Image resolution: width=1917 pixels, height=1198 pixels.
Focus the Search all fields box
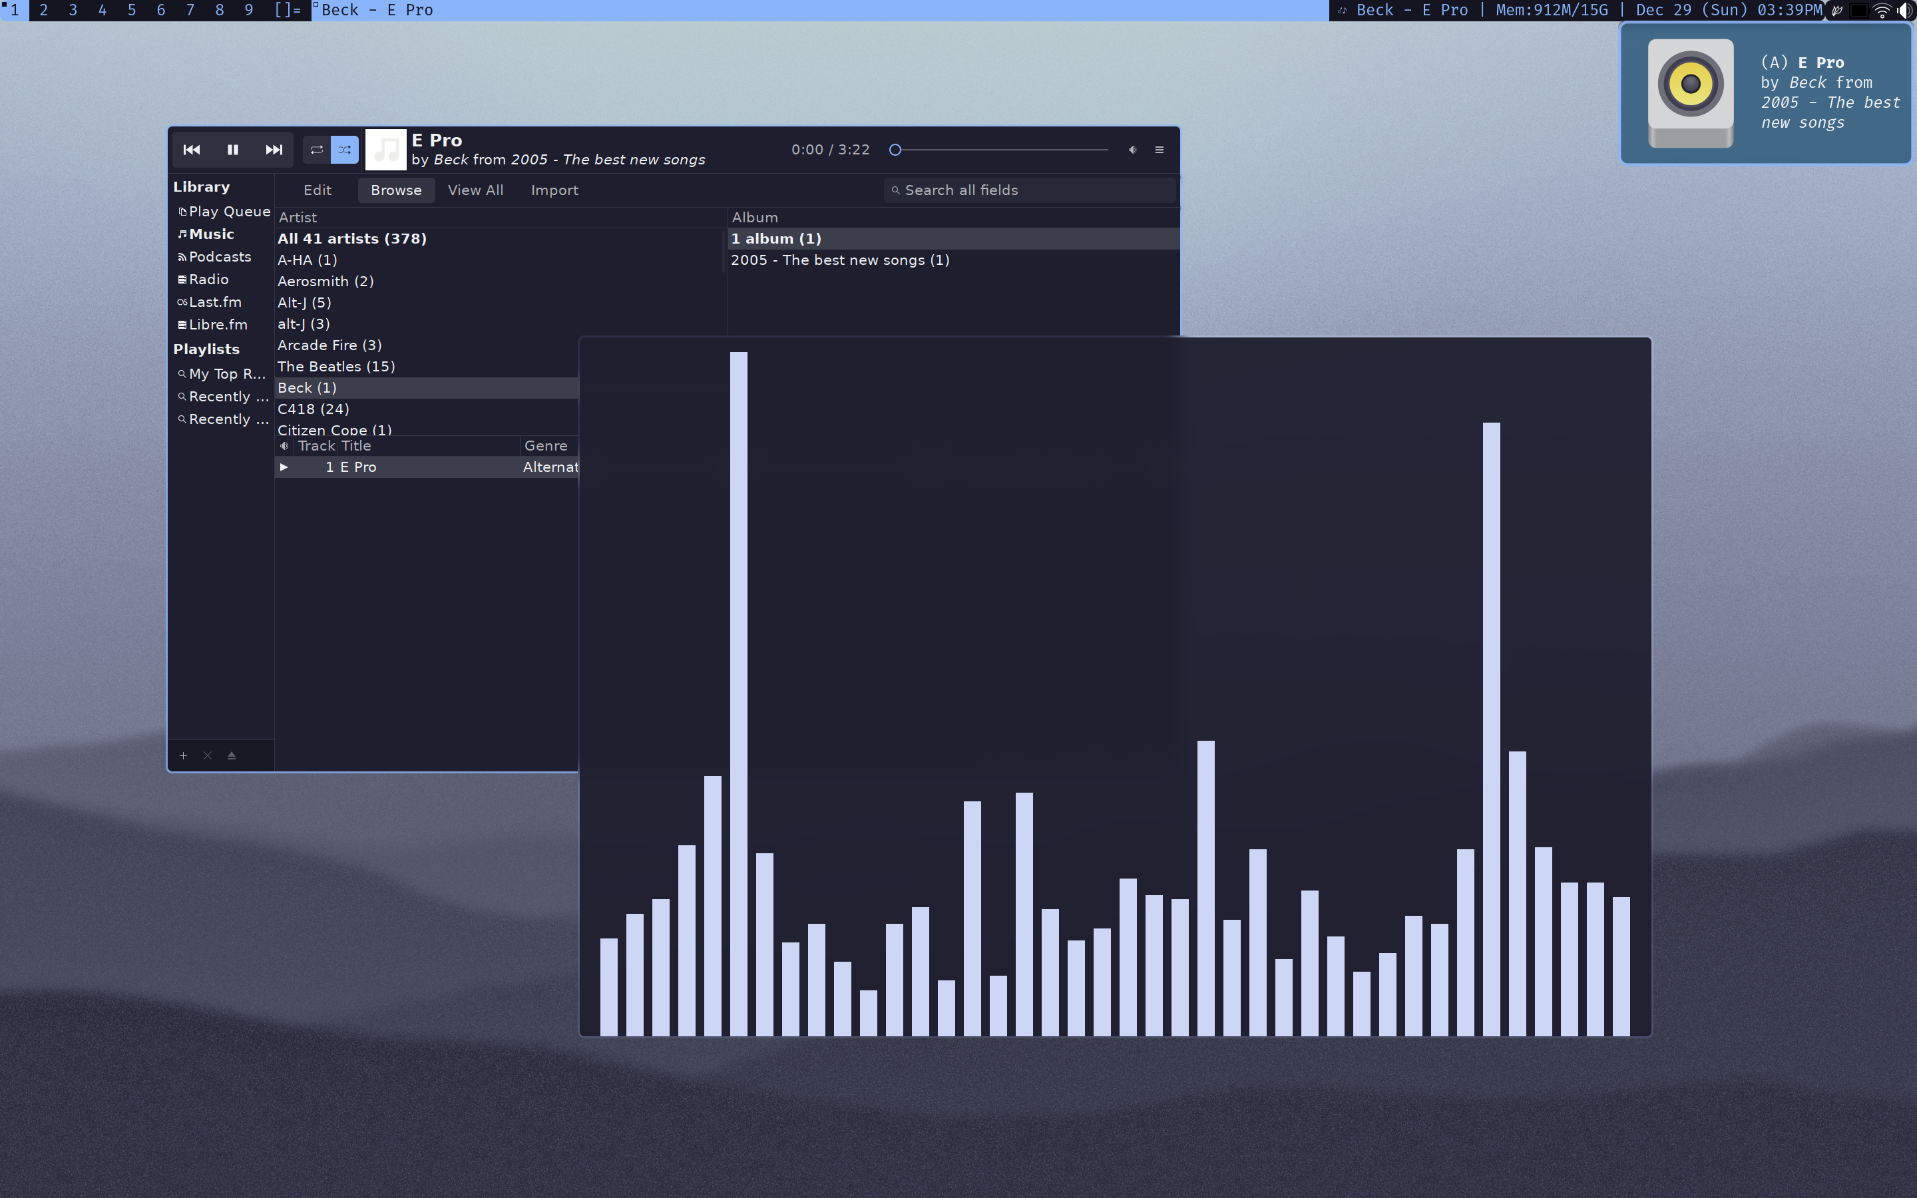(x=1030, y=190)
